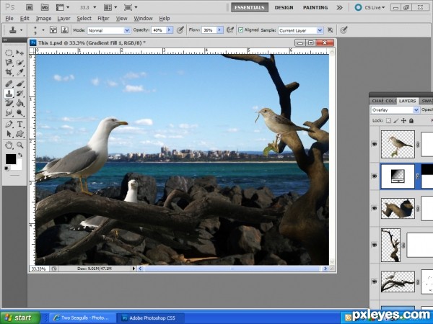Select the Pen tool
Viewport: 433px width, 324px height.
point(9,124)
